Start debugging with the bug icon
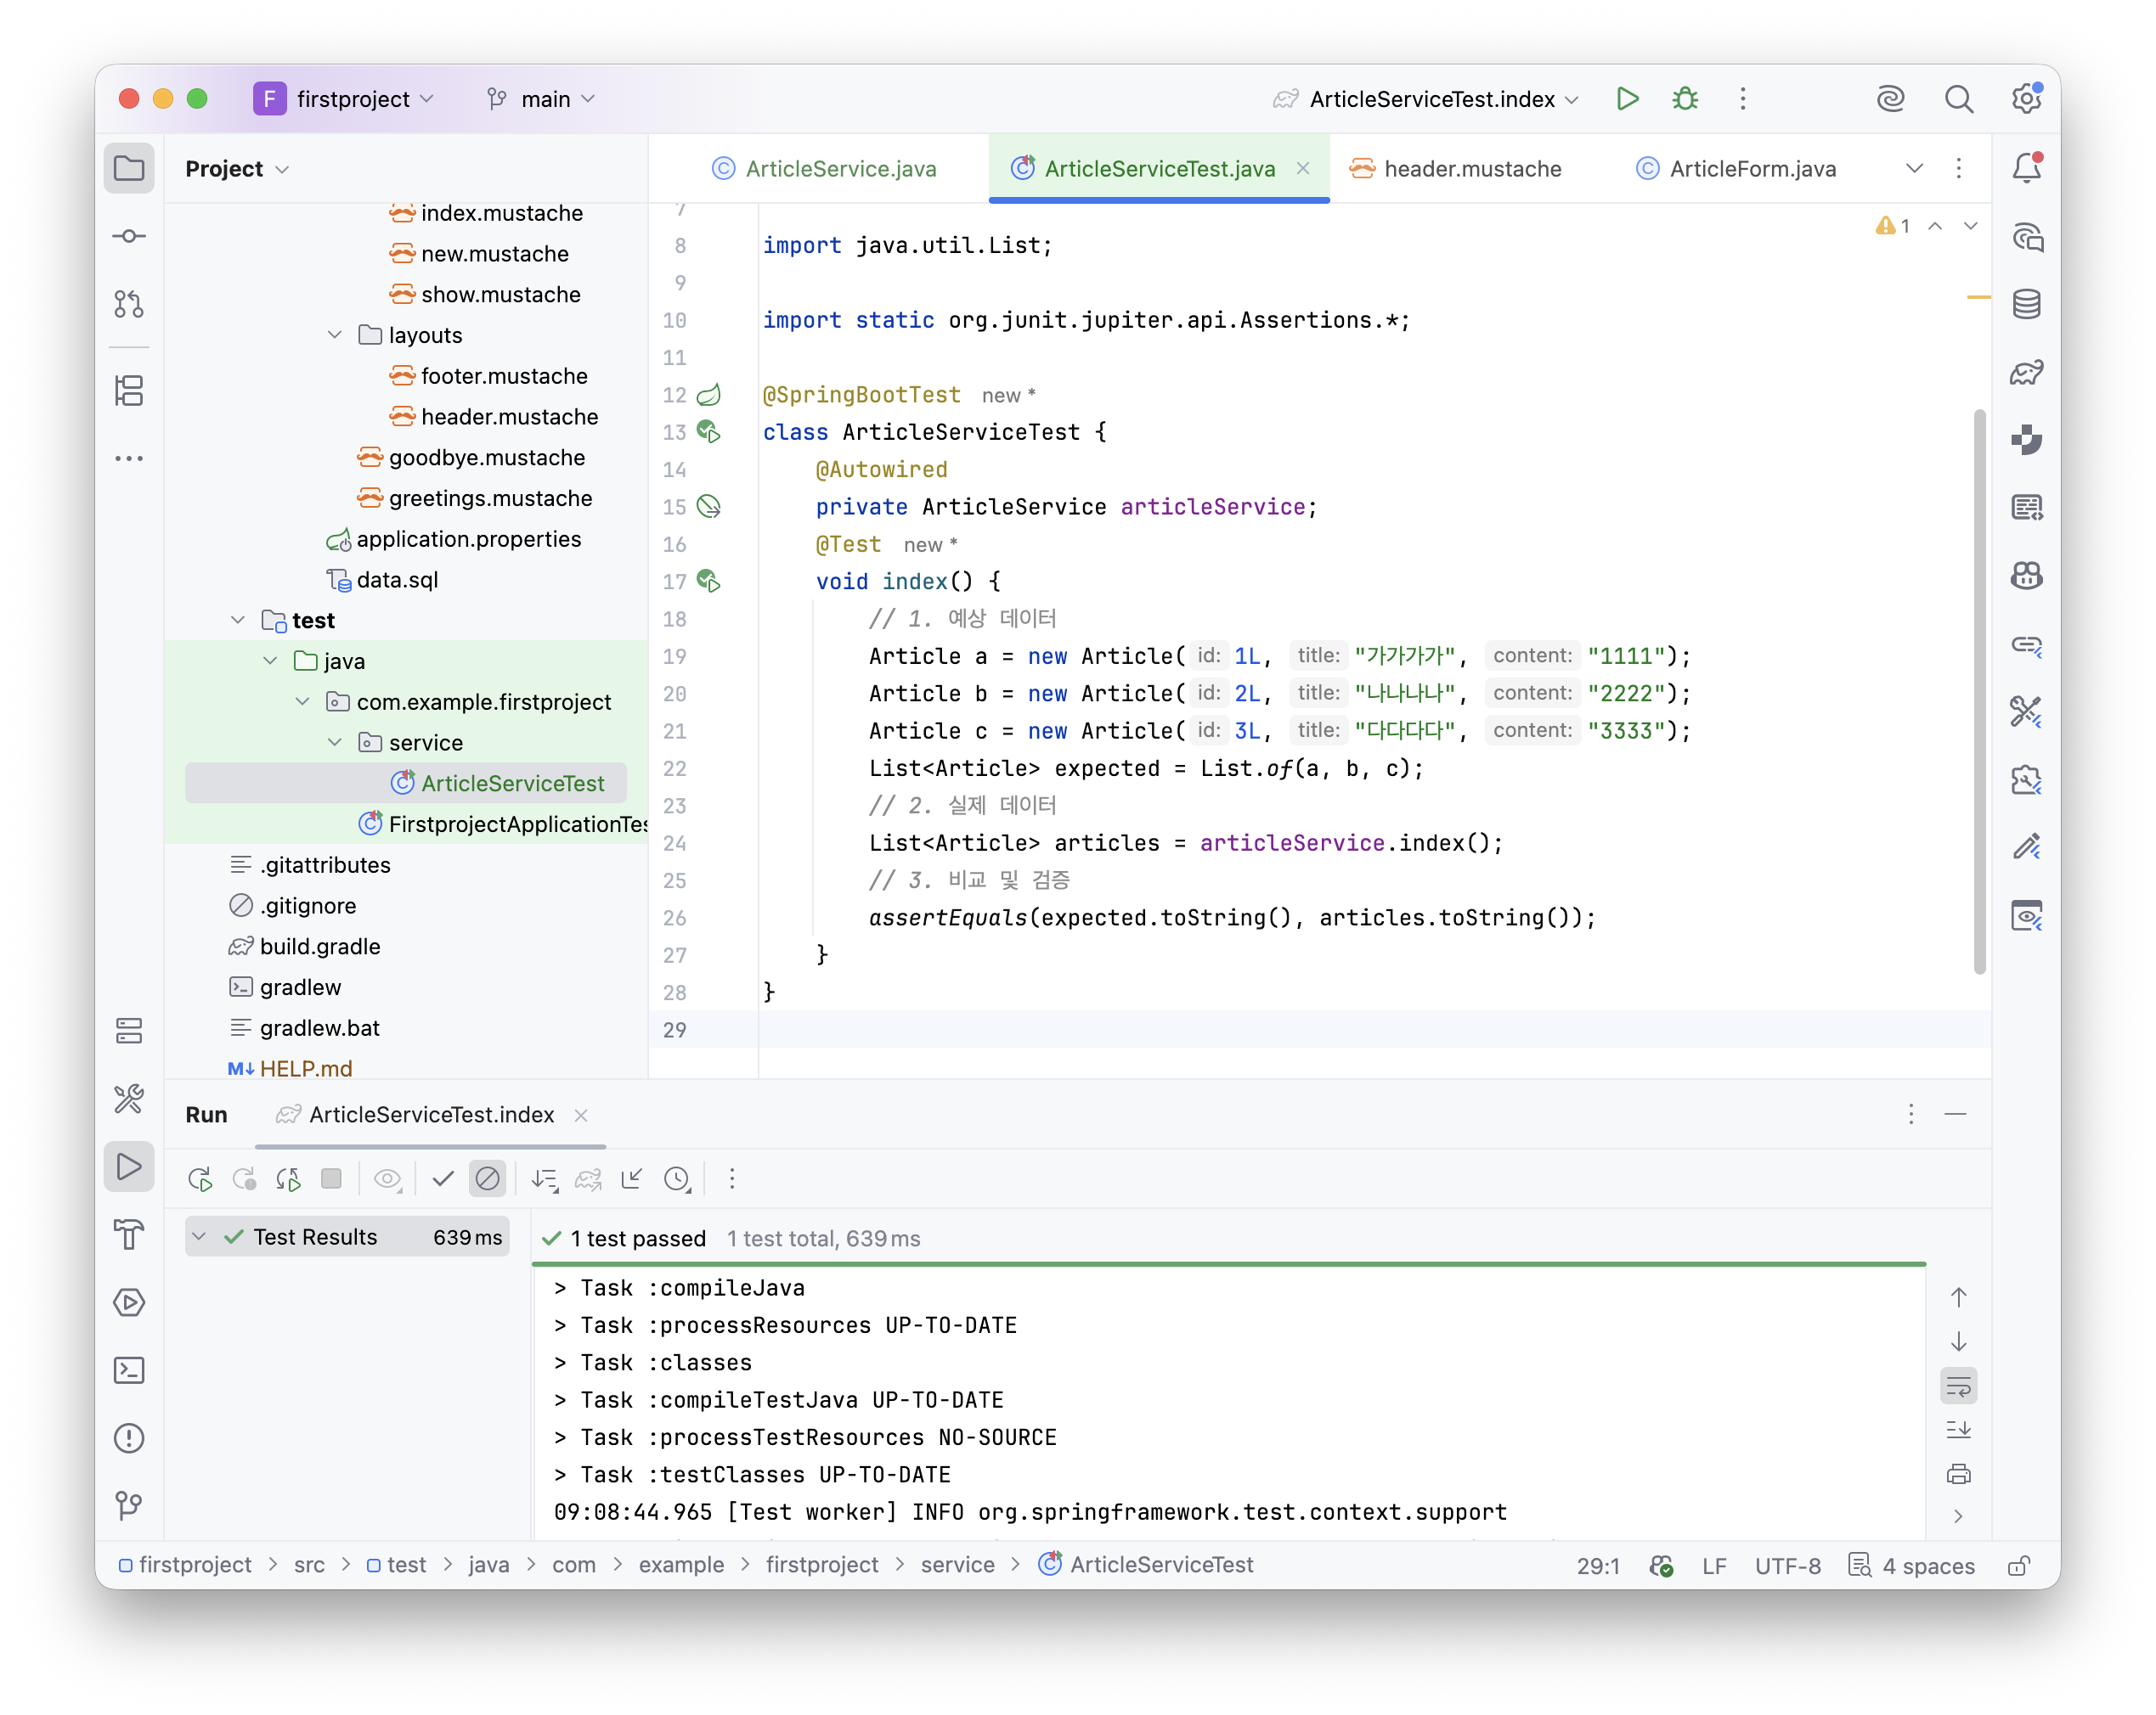The image size is (2156, 1715). pyautogui.click(x=1685, y=98)
